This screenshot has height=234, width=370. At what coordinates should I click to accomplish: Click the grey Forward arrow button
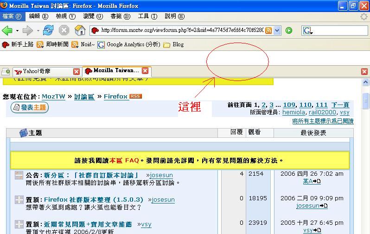(28, 31)
